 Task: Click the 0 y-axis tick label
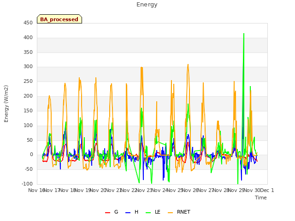pos(31,155)
